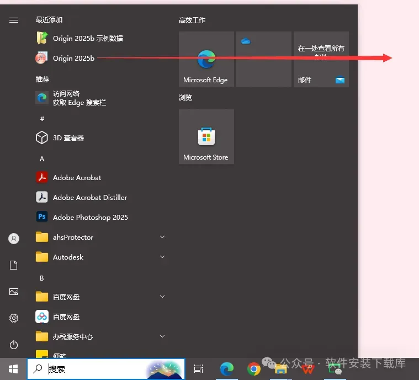
Task: Click the 推荐 section label
Action: point(43,79)
